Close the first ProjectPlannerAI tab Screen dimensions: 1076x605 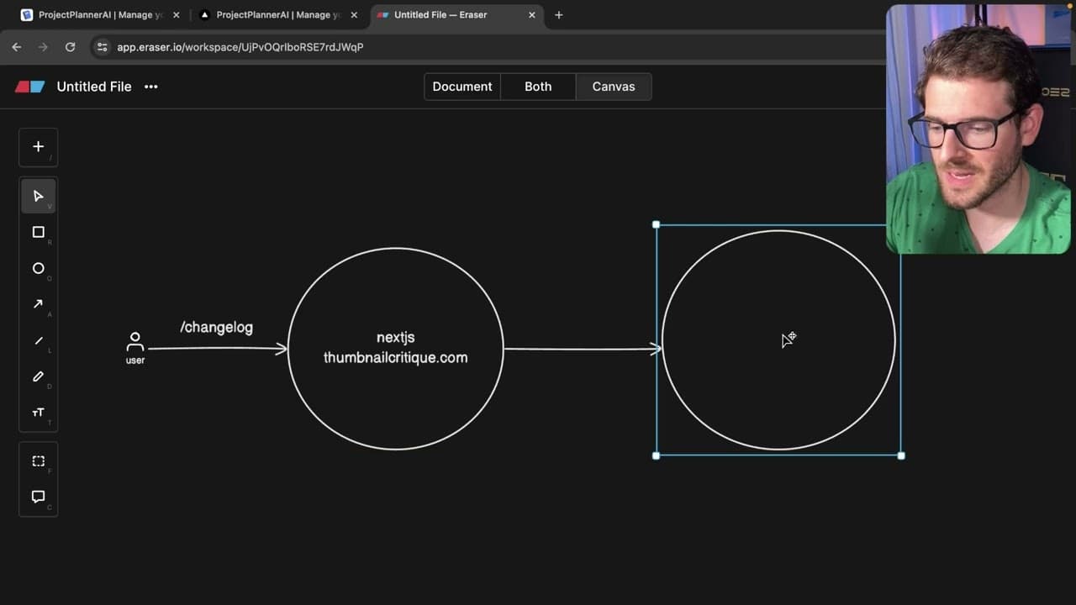pos(176,15)
